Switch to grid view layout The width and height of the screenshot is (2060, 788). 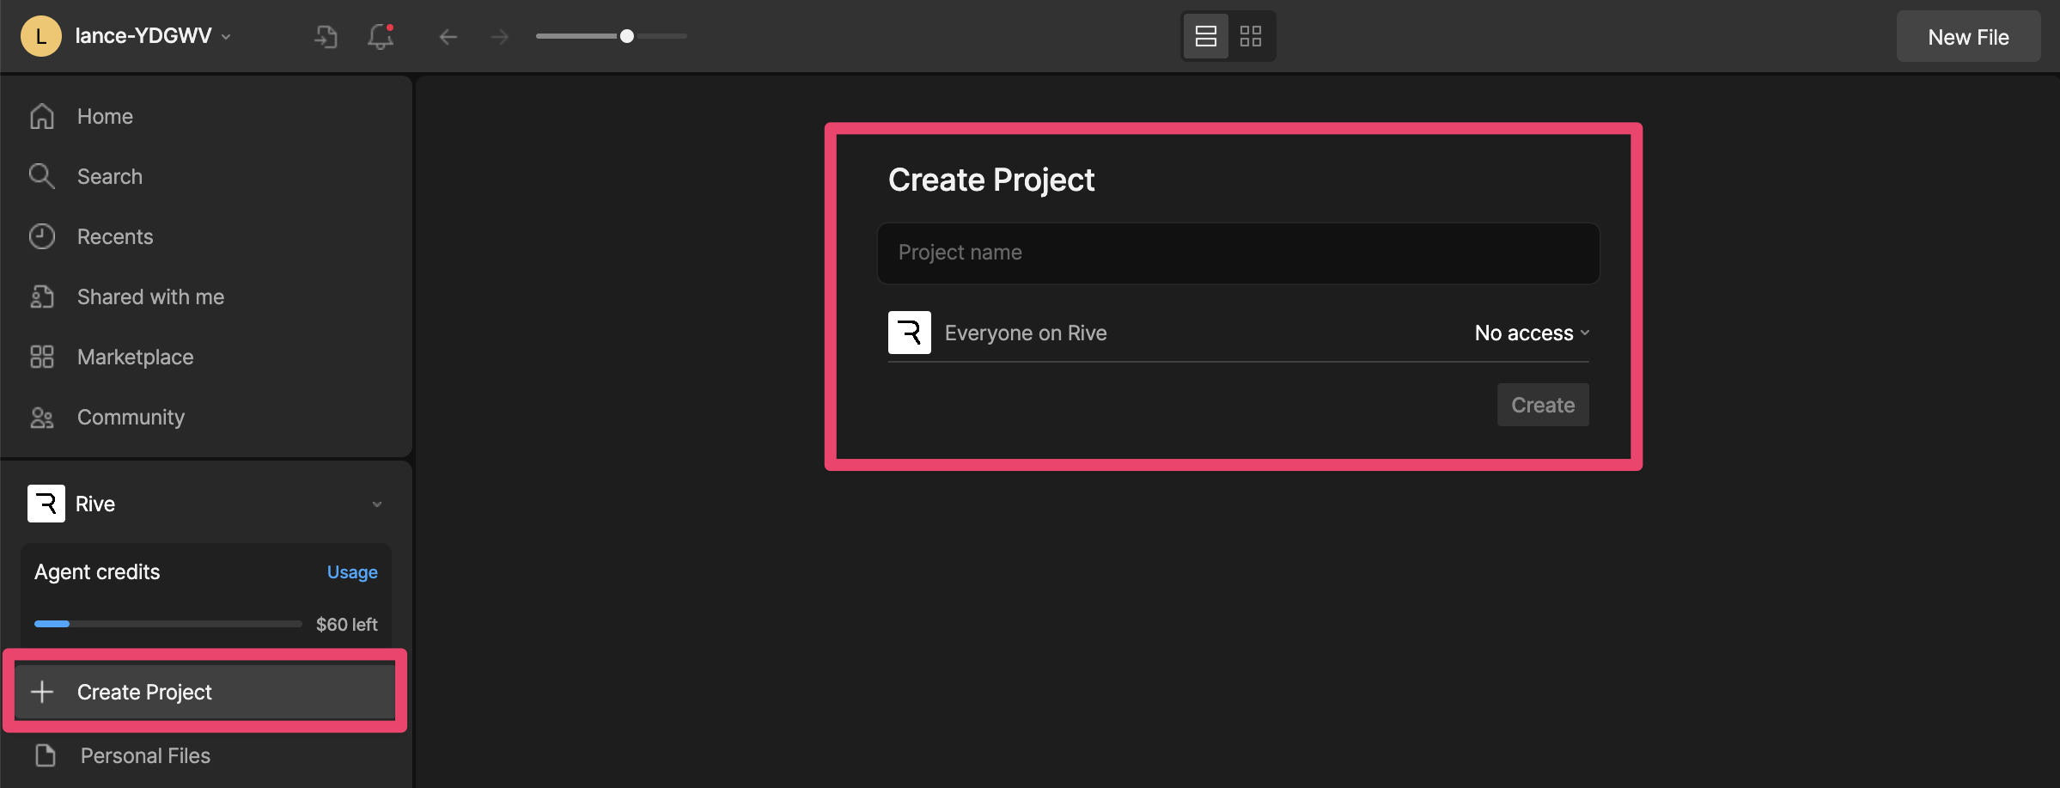[x=1251, y=36]
